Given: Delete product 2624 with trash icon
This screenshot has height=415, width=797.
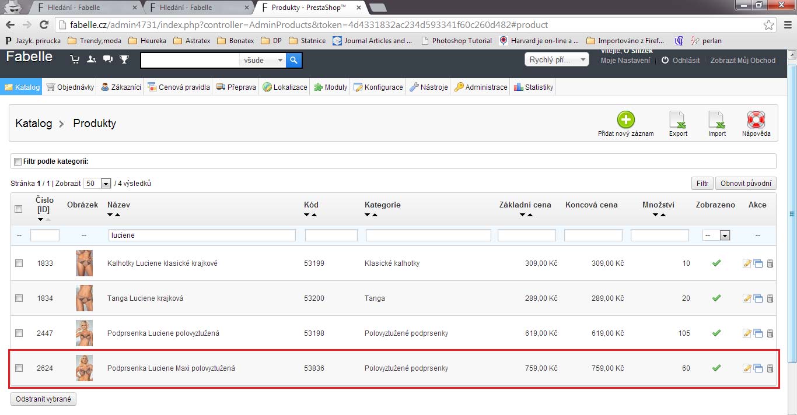Looking at the screenshot, I should point(770,368).
